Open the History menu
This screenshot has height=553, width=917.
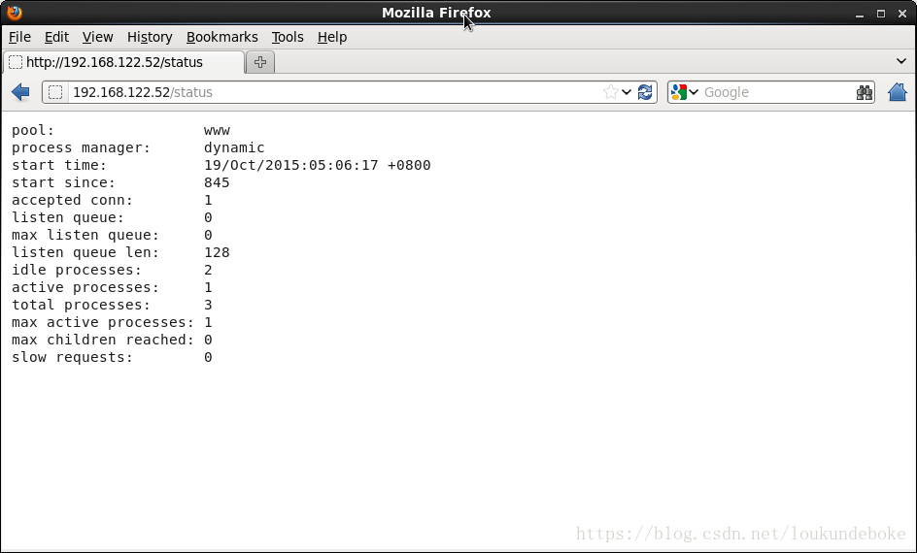coord(150,37)
